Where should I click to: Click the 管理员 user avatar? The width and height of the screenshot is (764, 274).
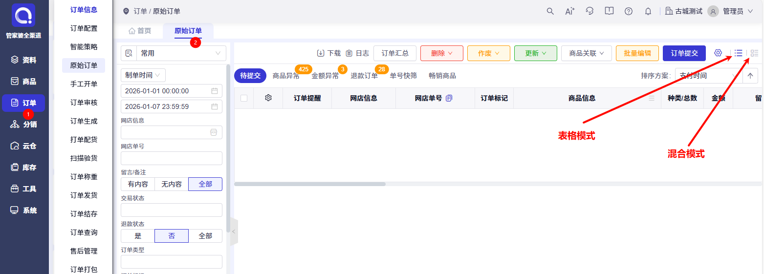coord(713,11)
